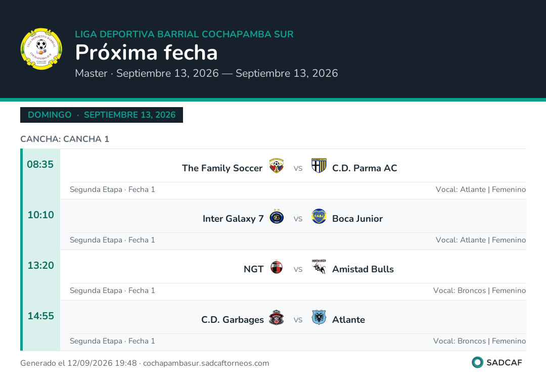The height and width of the screenshot is (389, 546).
Task: Select the Inter Galaxy 7 team crest
Action: tap(277, 216)
